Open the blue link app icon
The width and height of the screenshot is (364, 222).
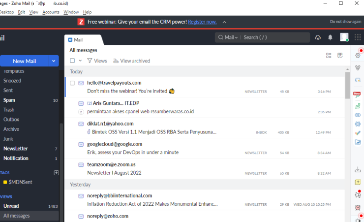click(x=358, y=115)
